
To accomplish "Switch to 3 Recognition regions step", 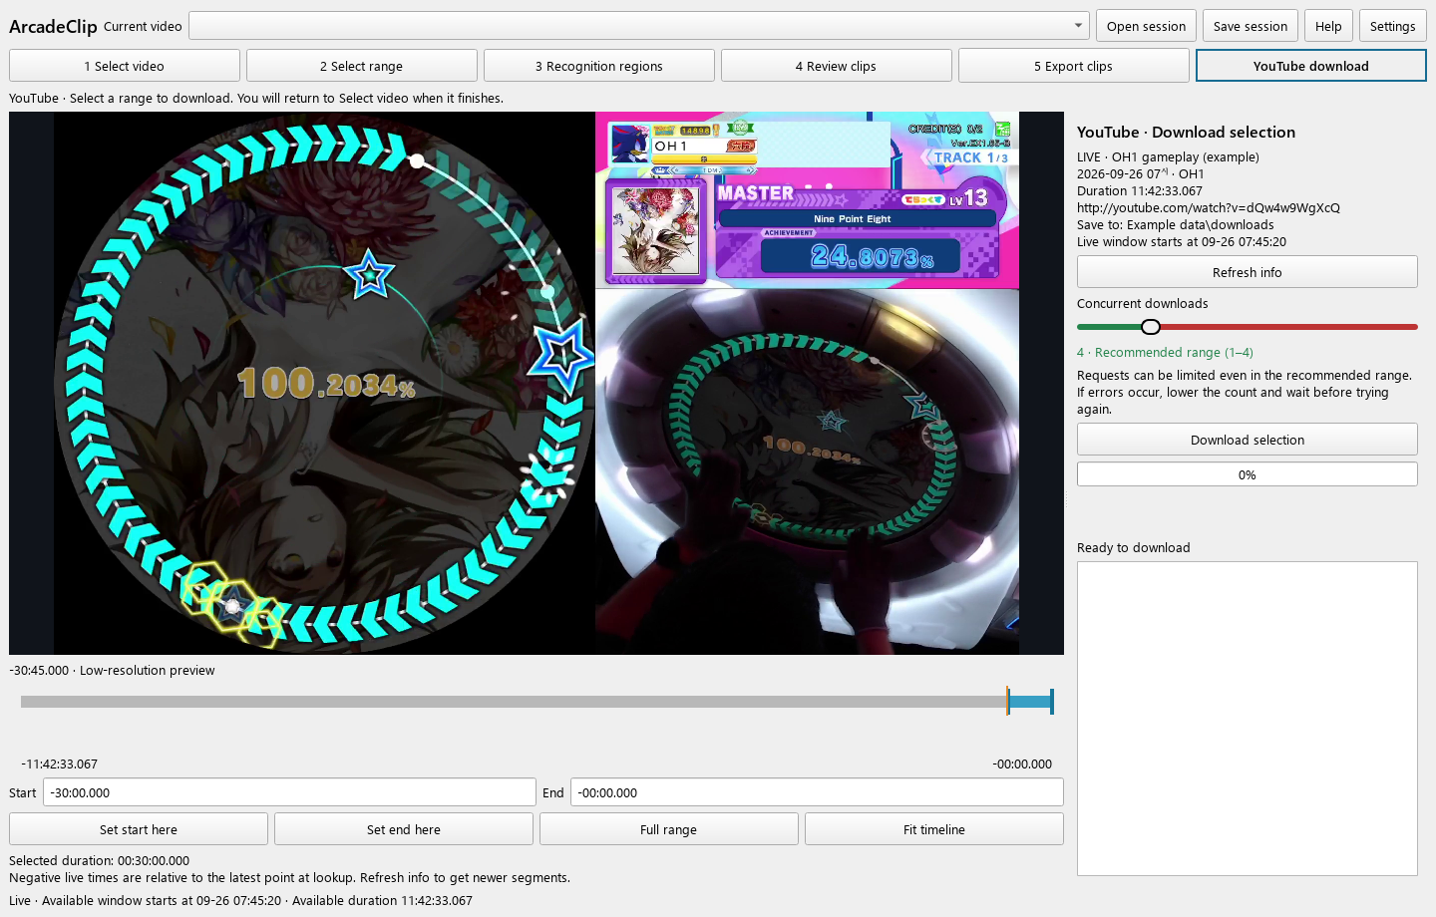I will pos(599,66).
